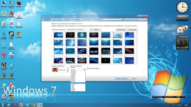Expand the arrow after 'Оформление и персонализация' breadcrumb
The image size is (191, 107).
pyautogui.click(x=81, y=19)
